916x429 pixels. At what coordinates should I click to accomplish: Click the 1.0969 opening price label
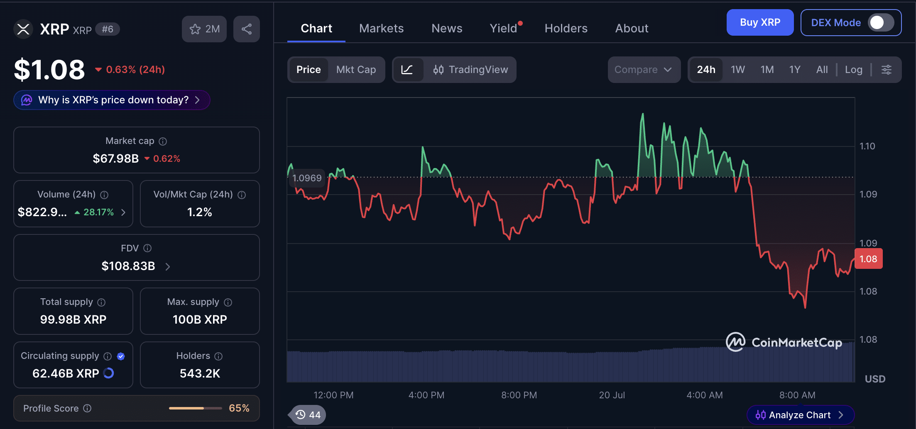point(306,178)
